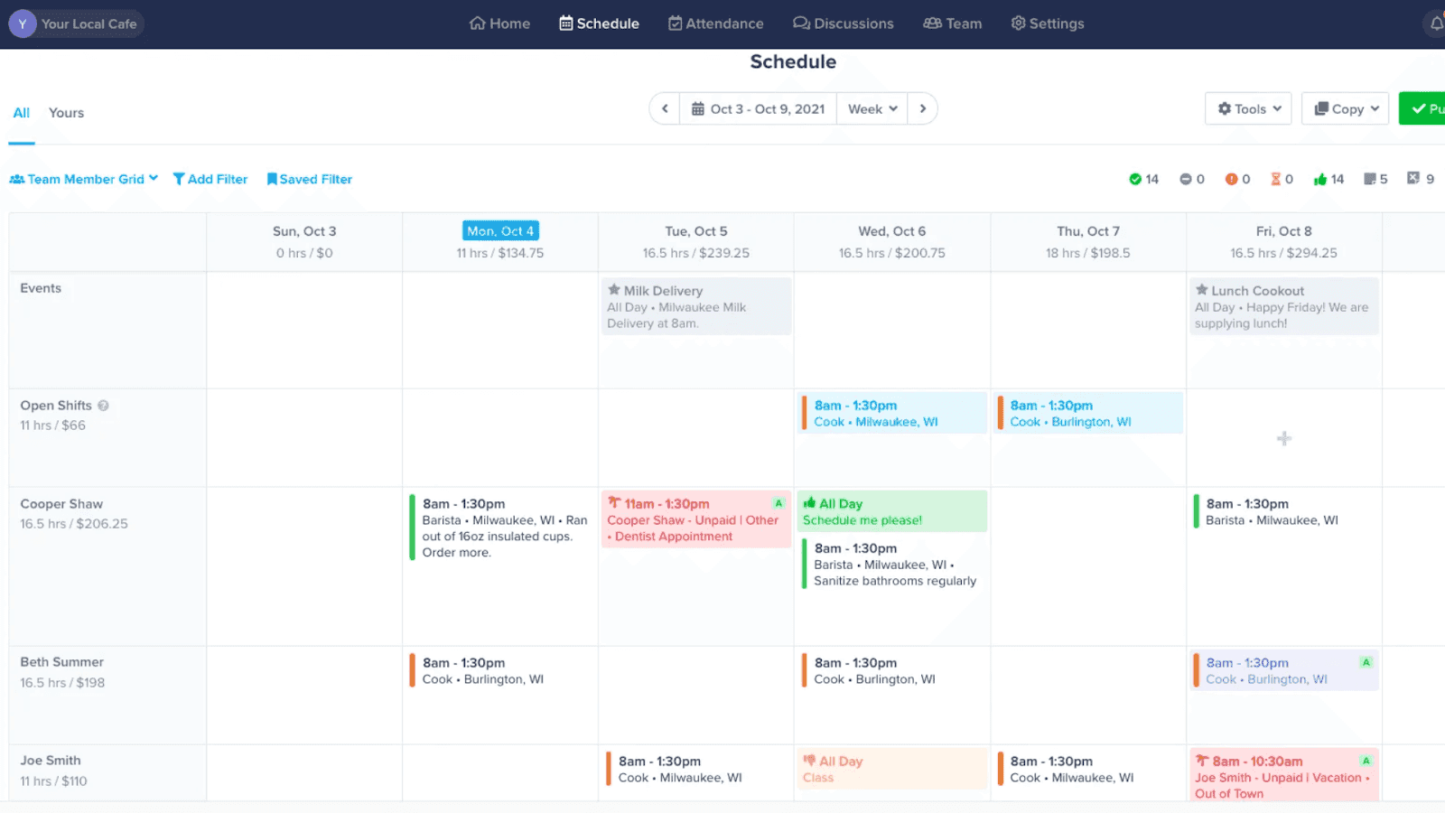Viewport: 1445px width, 813px height.
Task: Open the Week view dropdown
Action: [870, 107]
